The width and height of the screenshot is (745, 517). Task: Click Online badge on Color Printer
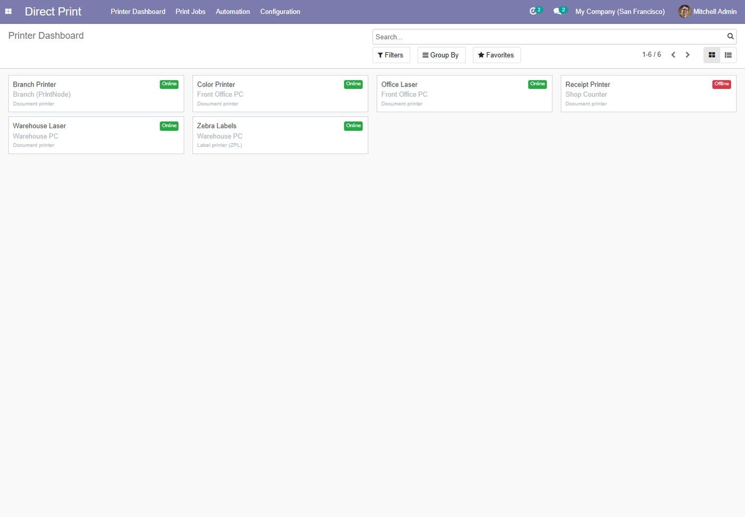pos(353,84)
